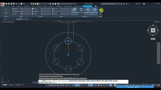Click the Undo arrow icon
Viewport: 161px width, 90px height.
click(24, 4)
